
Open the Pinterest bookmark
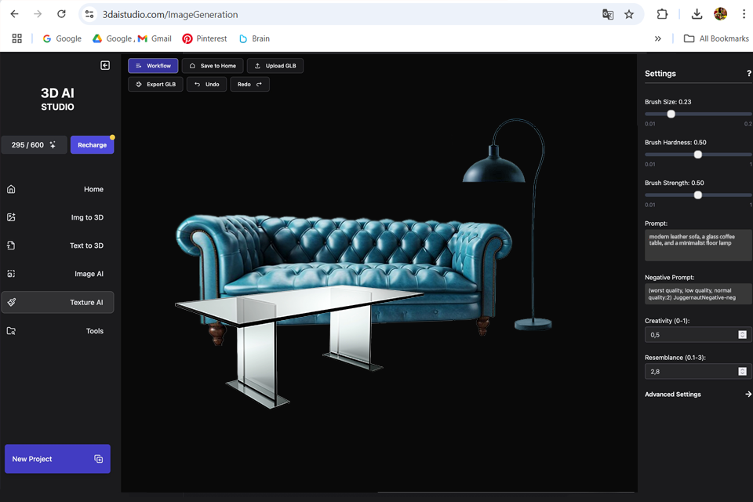(x=205, y=38)
